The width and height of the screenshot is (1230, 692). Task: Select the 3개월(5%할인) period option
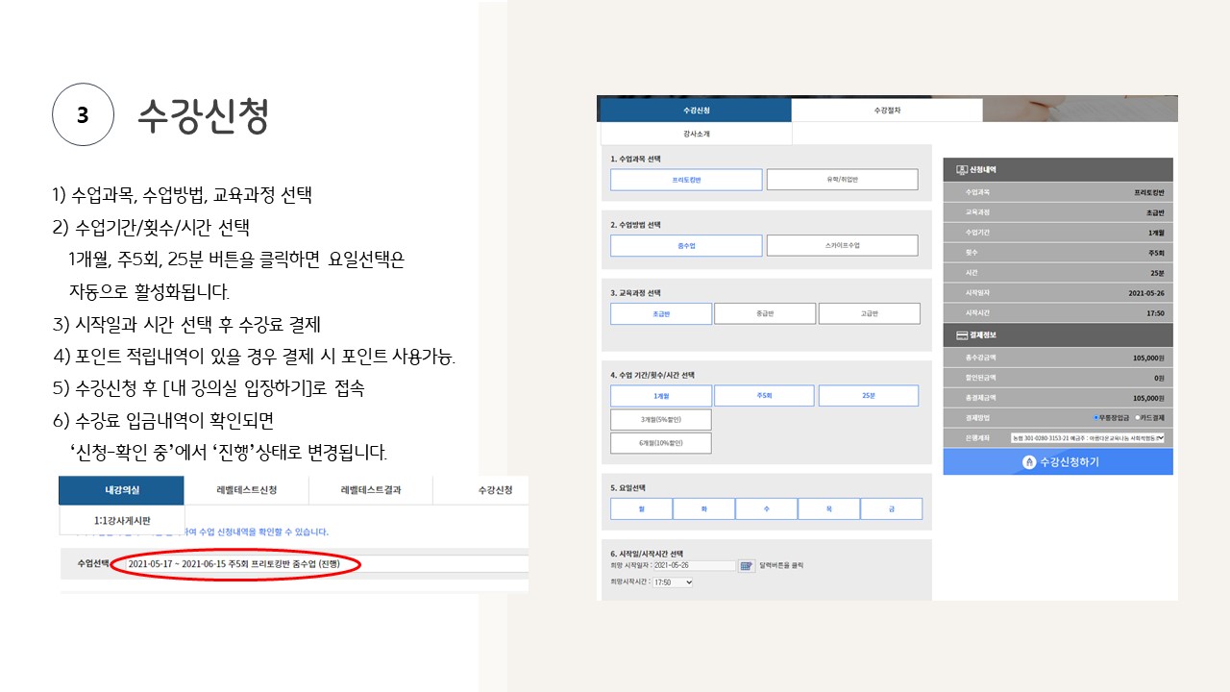point(661,420)
